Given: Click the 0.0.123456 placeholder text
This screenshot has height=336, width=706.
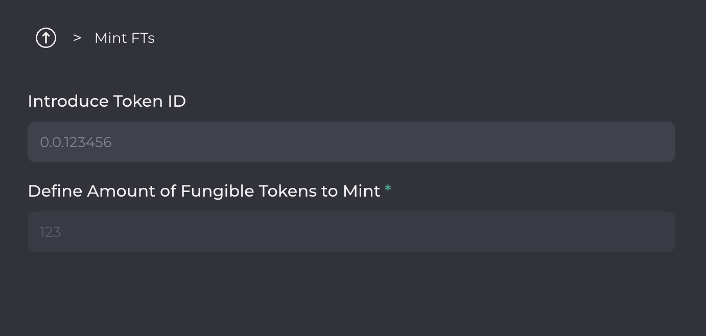Looking at the screenshot, I should click(x=76, y=142).
